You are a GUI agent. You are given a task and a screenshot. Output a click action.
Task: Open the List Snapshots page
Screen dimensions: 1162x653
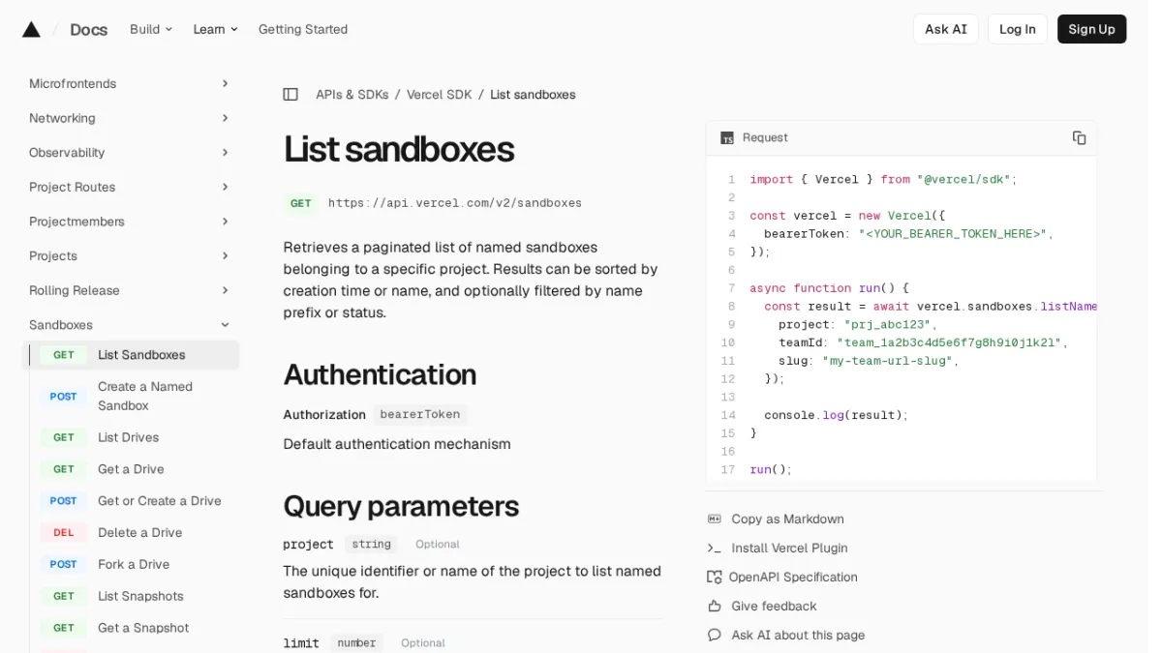[140, 597]
